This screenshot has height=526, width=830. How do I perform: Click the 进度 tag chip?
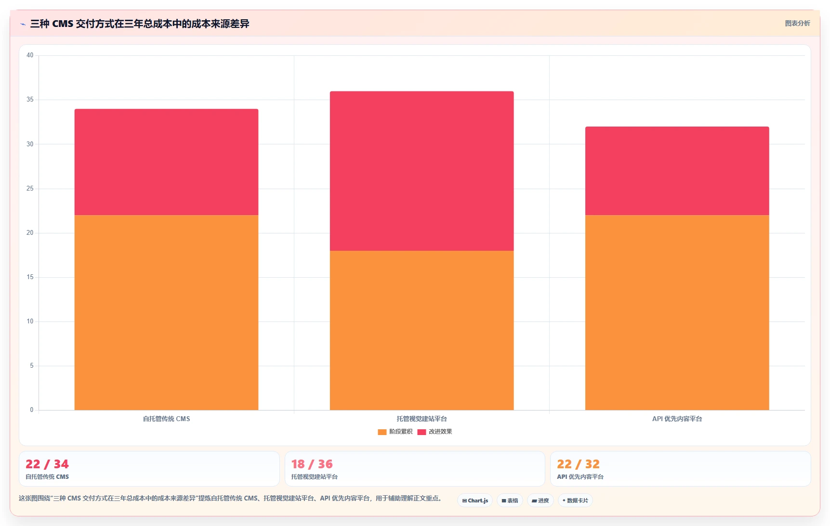540,500
